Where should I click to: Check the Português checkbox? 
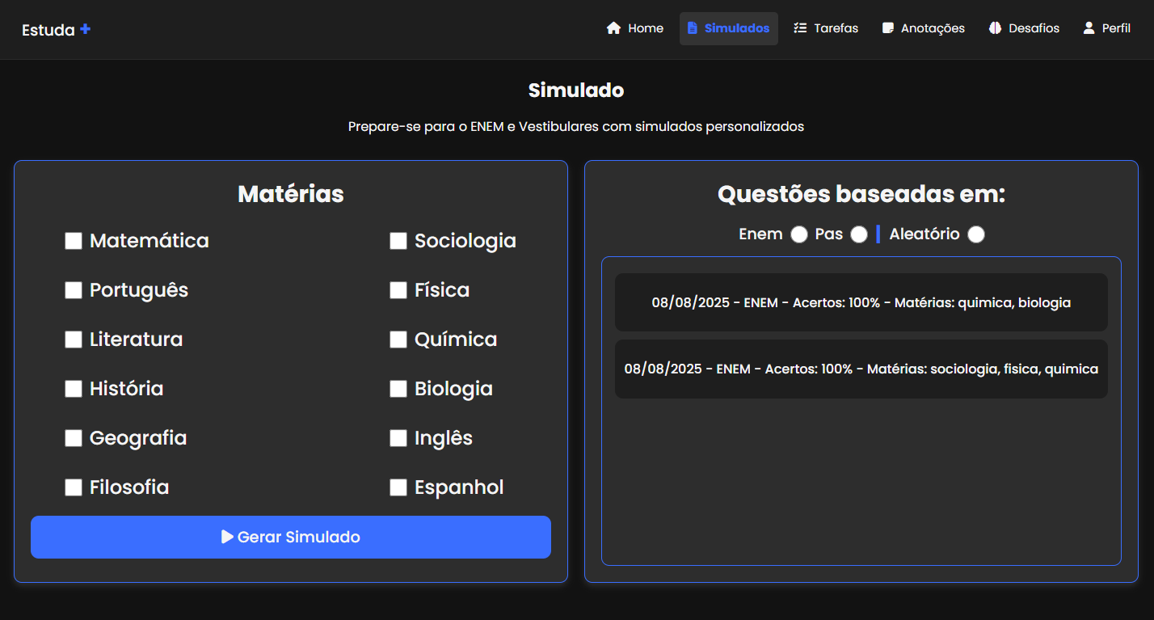(x=74, y=290)
